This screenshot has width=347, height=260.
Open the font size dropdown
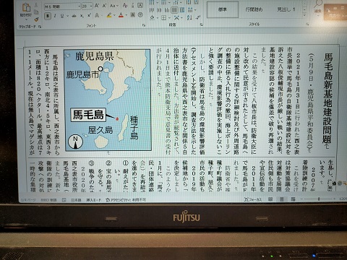87,6
